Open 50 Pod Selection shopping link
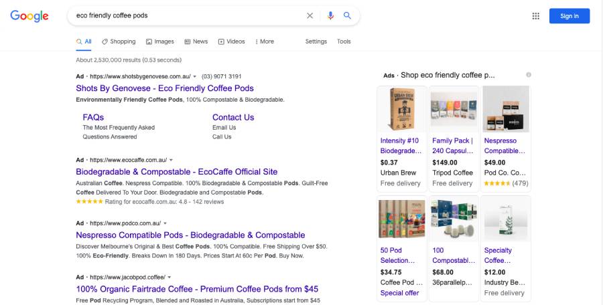 (397, 256)
